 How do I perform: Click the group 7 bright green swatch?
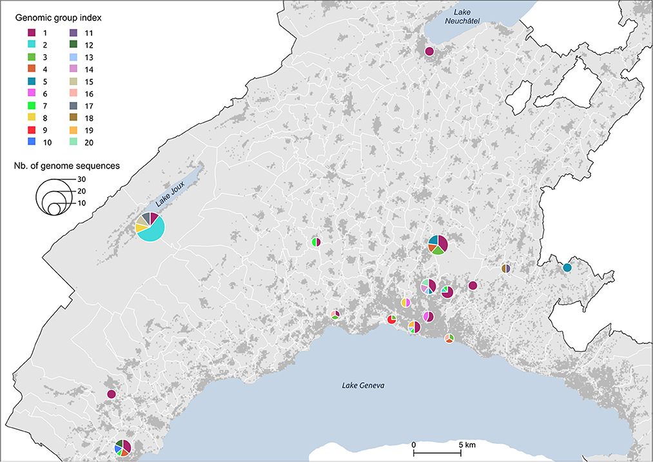(x=32, y=105)
